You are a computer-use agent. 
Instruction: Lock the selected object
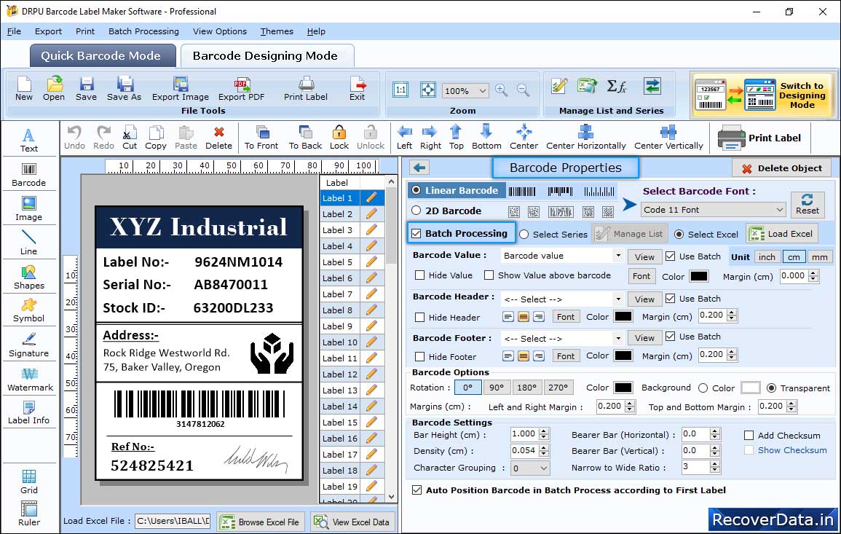(x=339, y=138)
